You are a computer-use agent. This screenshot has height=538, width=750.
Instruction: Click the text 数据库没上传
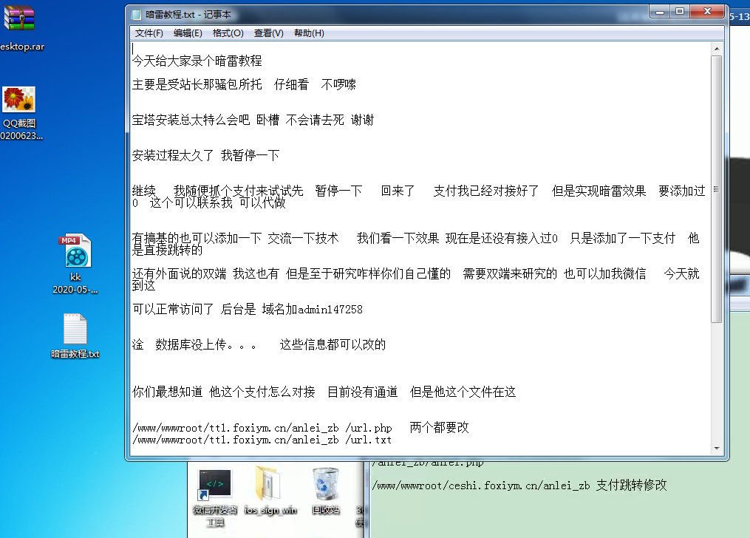tap(191, 345)
